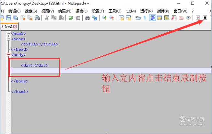Place cursor in highlighted current line

[111, 71]
